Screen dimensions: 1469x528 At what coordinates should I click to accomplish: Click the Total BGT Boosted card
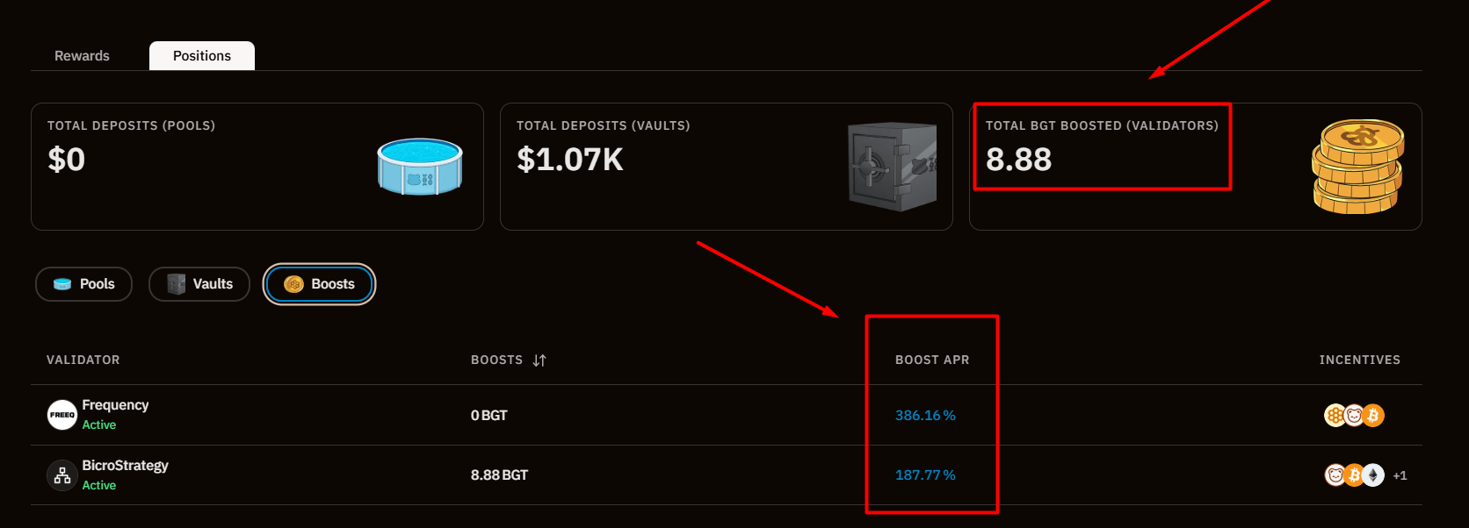click(x=1195, y=167)
